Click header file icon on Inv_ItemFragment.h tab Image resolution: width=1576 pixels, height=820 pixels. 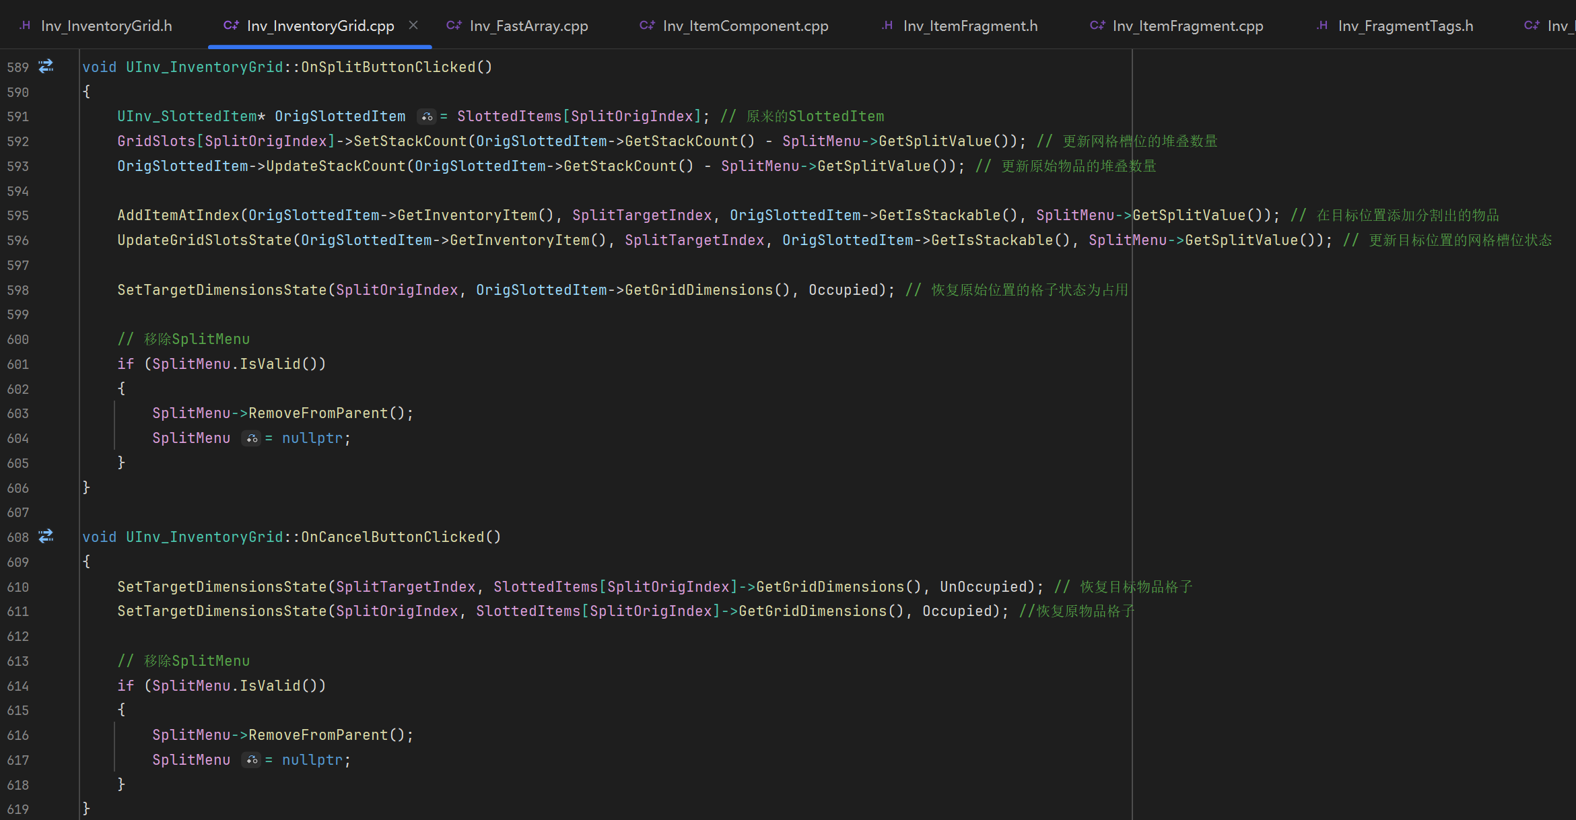click(x=887, y=26)
